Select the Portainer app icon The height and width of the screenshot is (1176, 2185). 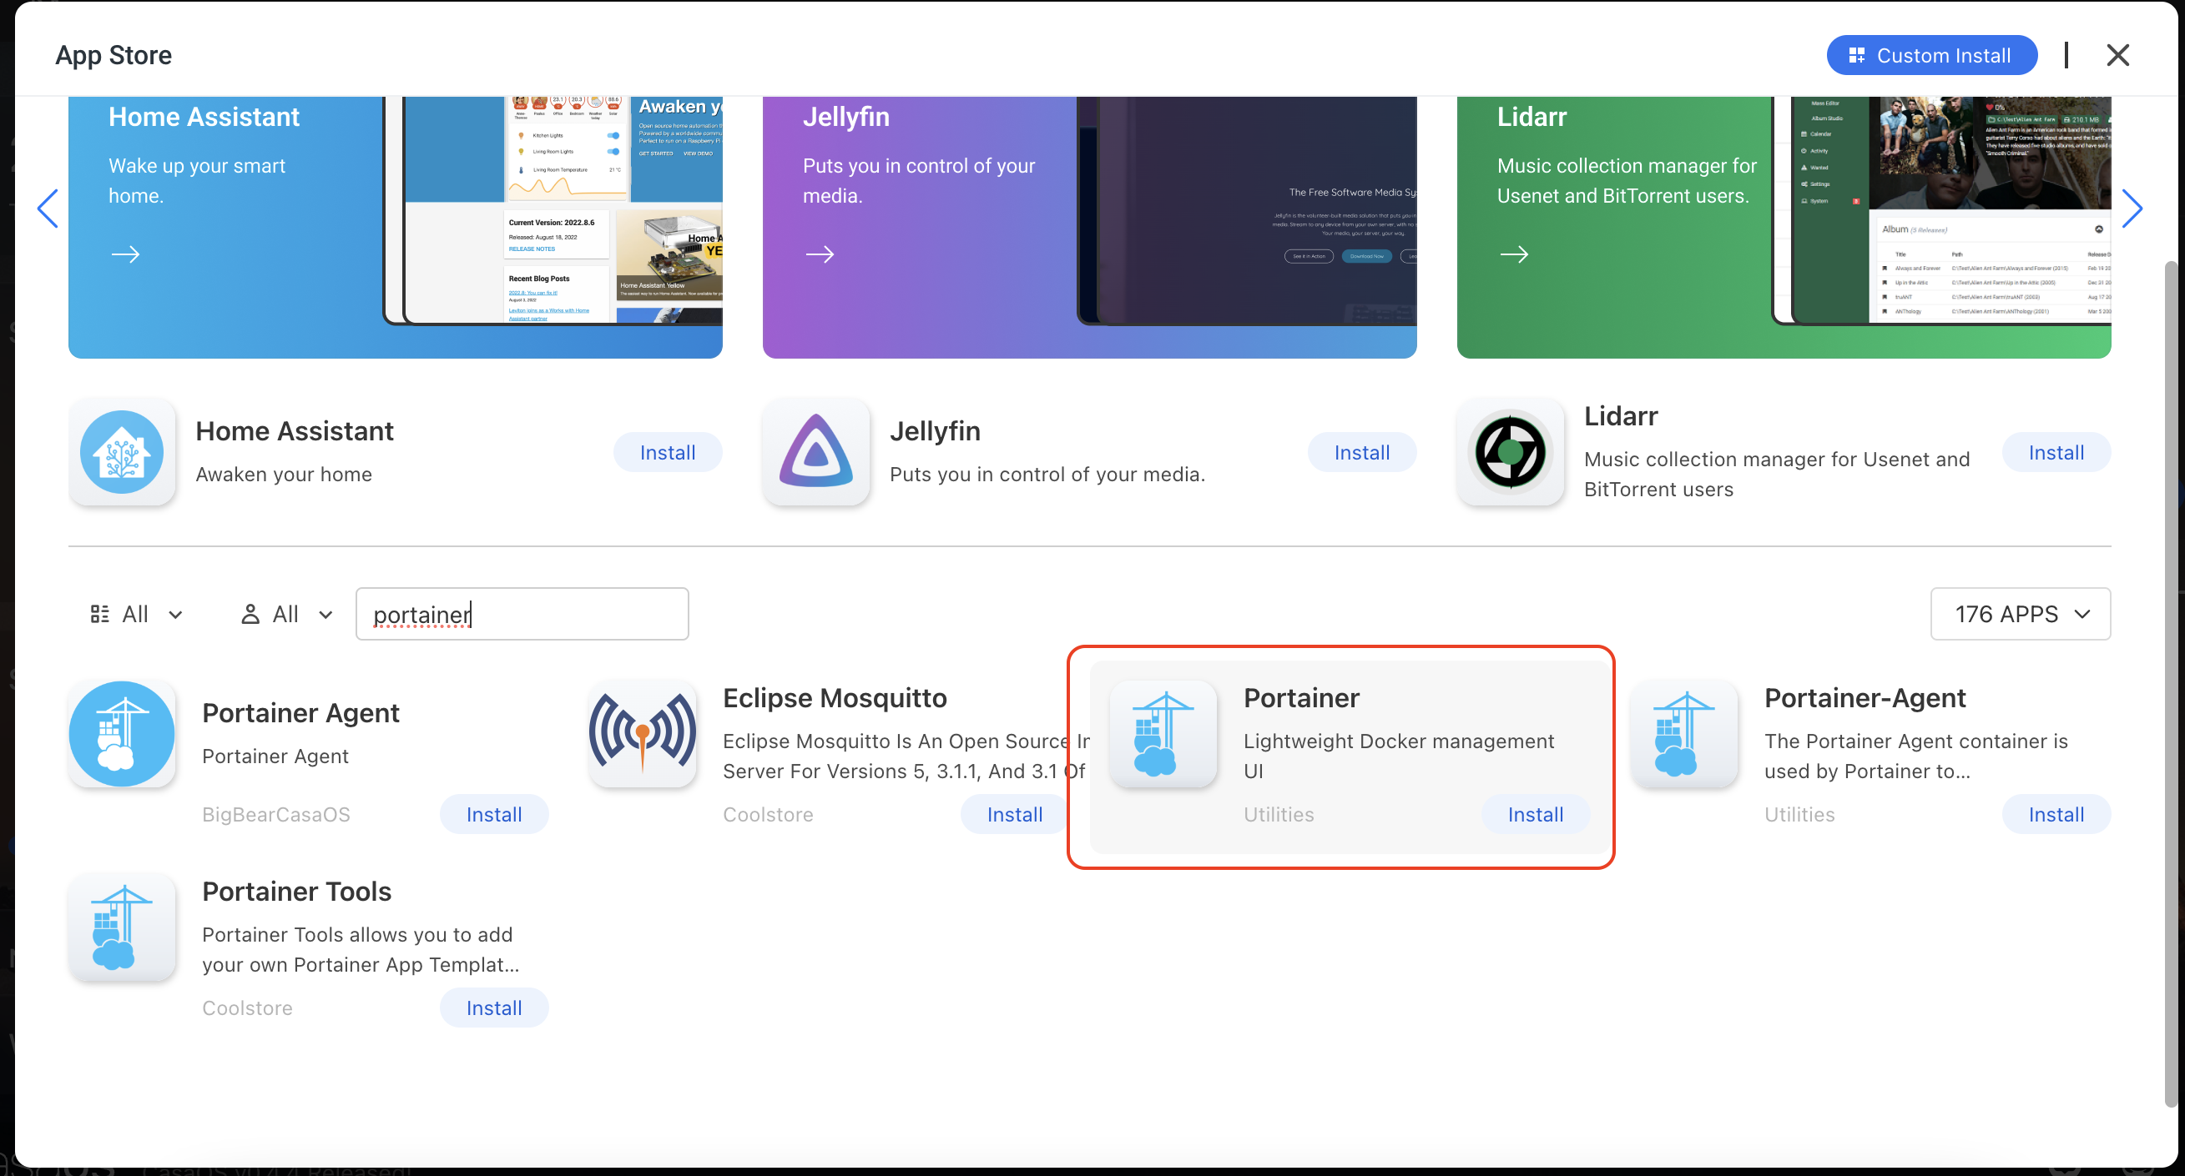pyautogui.click(x=1163, y=733)
